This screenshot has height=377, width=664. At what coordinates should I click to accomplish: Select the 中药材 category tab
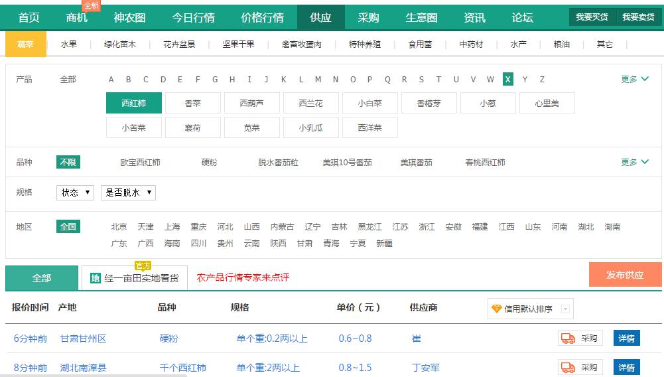471,44
